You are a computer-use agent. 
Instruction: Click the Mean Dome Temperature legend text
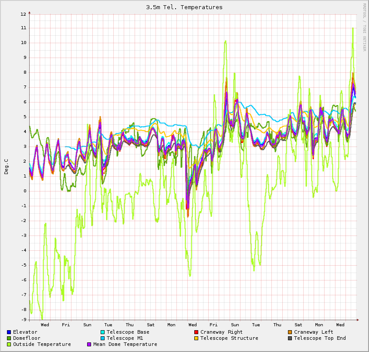click(125, 345)
